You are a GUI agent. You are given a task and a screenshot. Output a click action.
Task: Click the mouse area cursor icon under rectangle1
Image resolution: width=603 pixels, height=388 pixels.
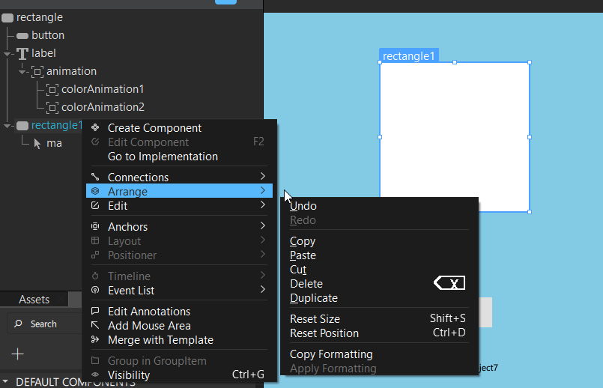click(37, 143)
